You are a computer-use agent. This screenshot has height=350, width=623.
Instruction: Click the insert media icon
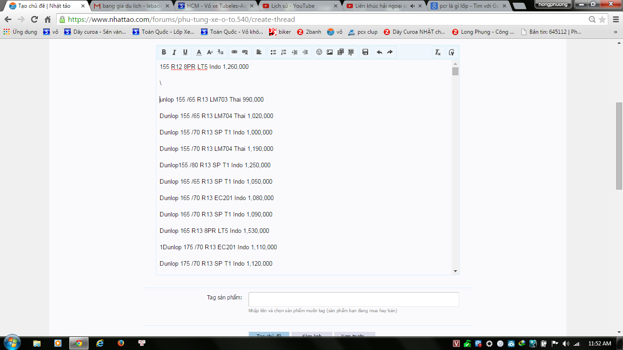(340, 52)
